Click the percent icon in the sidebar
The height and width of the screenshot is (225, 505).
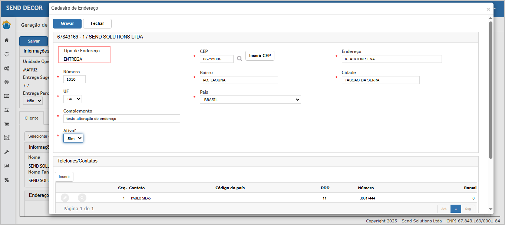(x=6, y=180)
